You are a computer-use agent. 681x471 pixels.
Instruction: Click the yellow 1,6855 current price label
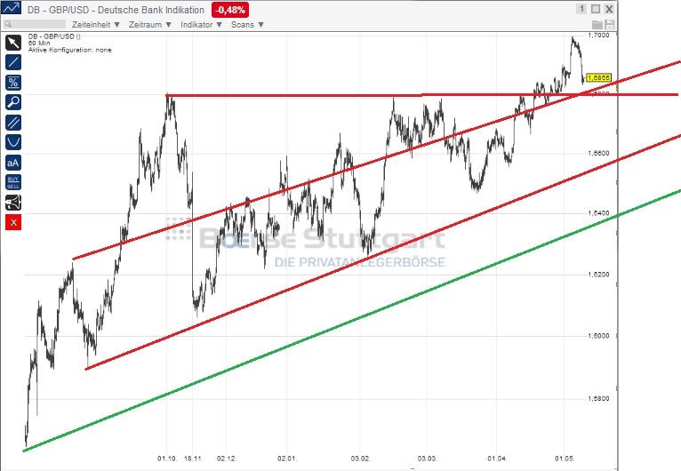click(x=598, y=77)
